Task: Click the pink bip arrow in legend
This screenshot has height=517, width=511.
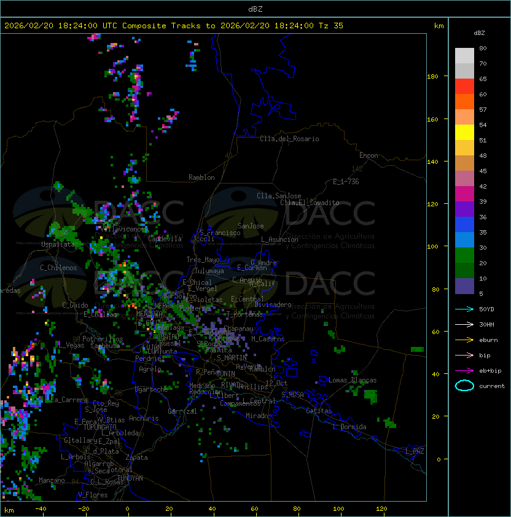Action: [x=464, y=356]
